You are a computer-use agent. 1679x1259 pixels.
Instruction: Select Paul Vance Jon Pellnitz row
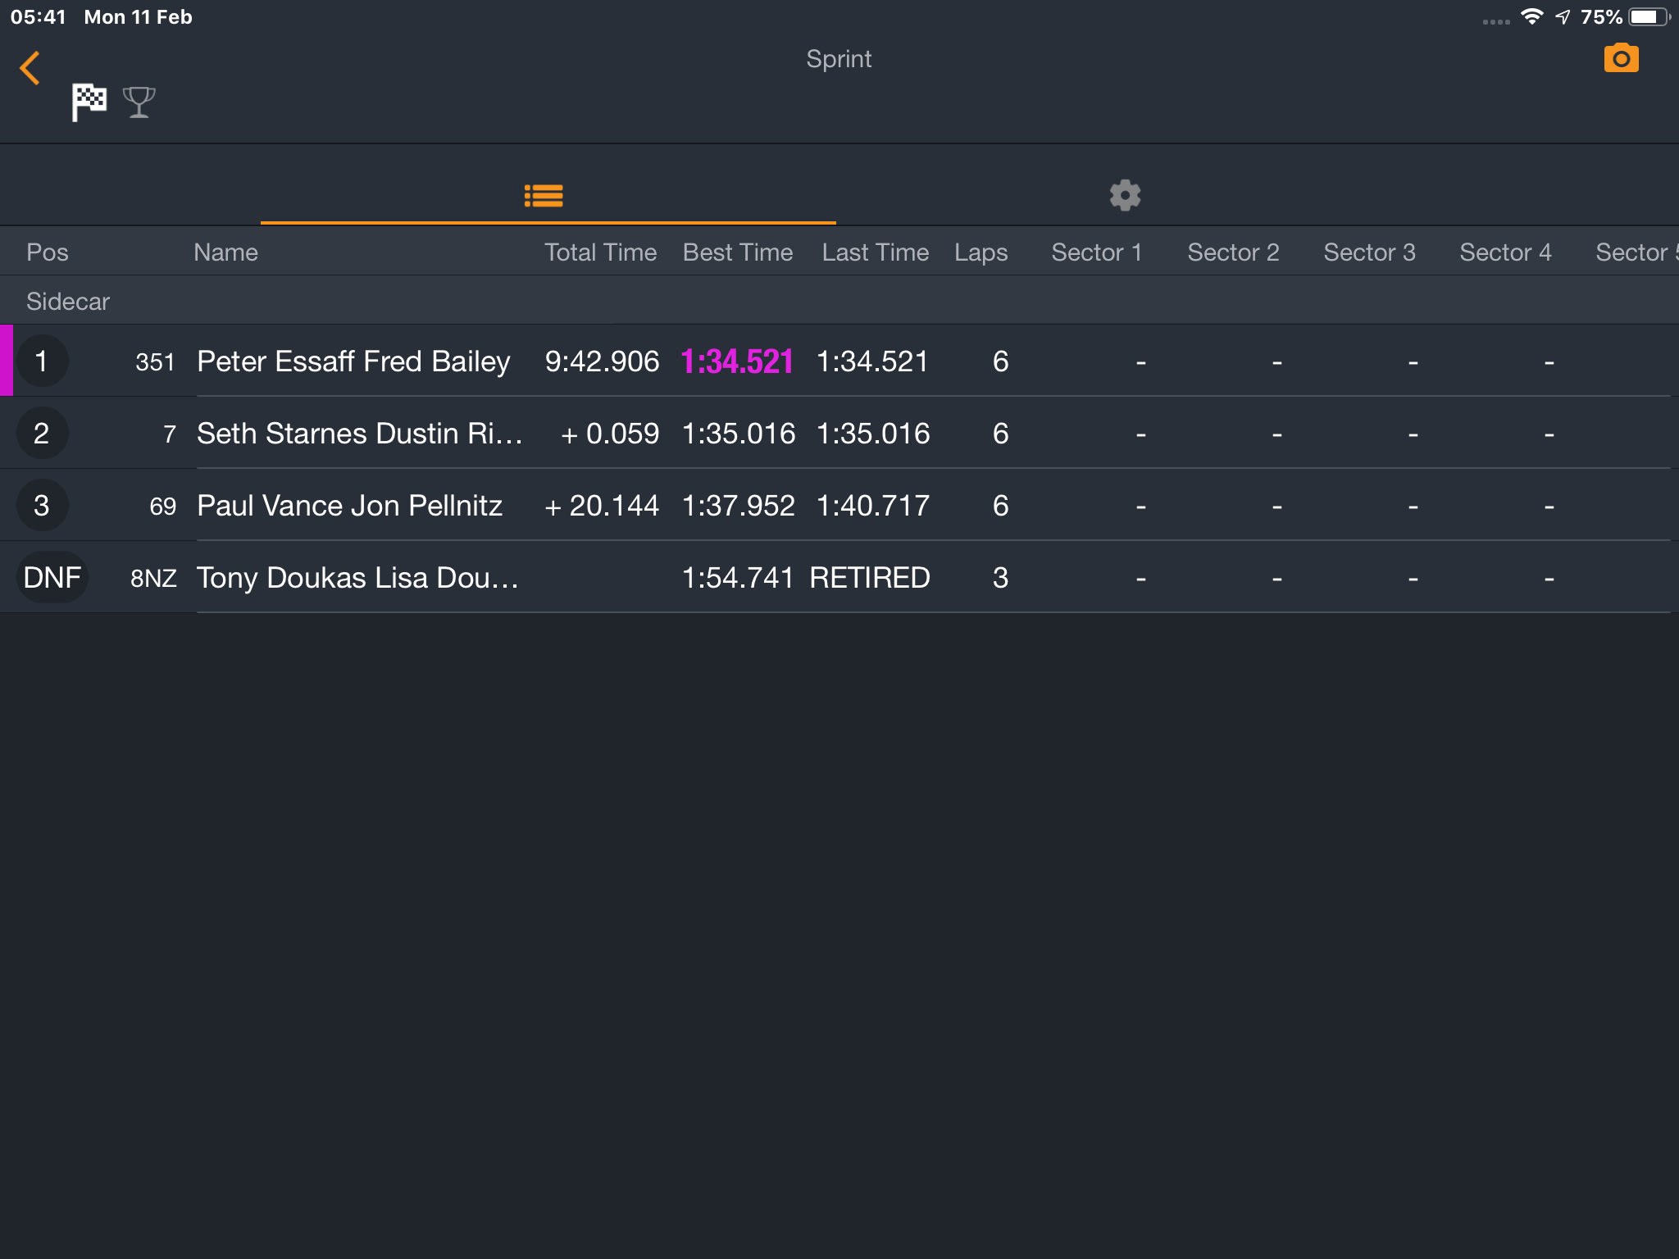(x=839, y=505)
